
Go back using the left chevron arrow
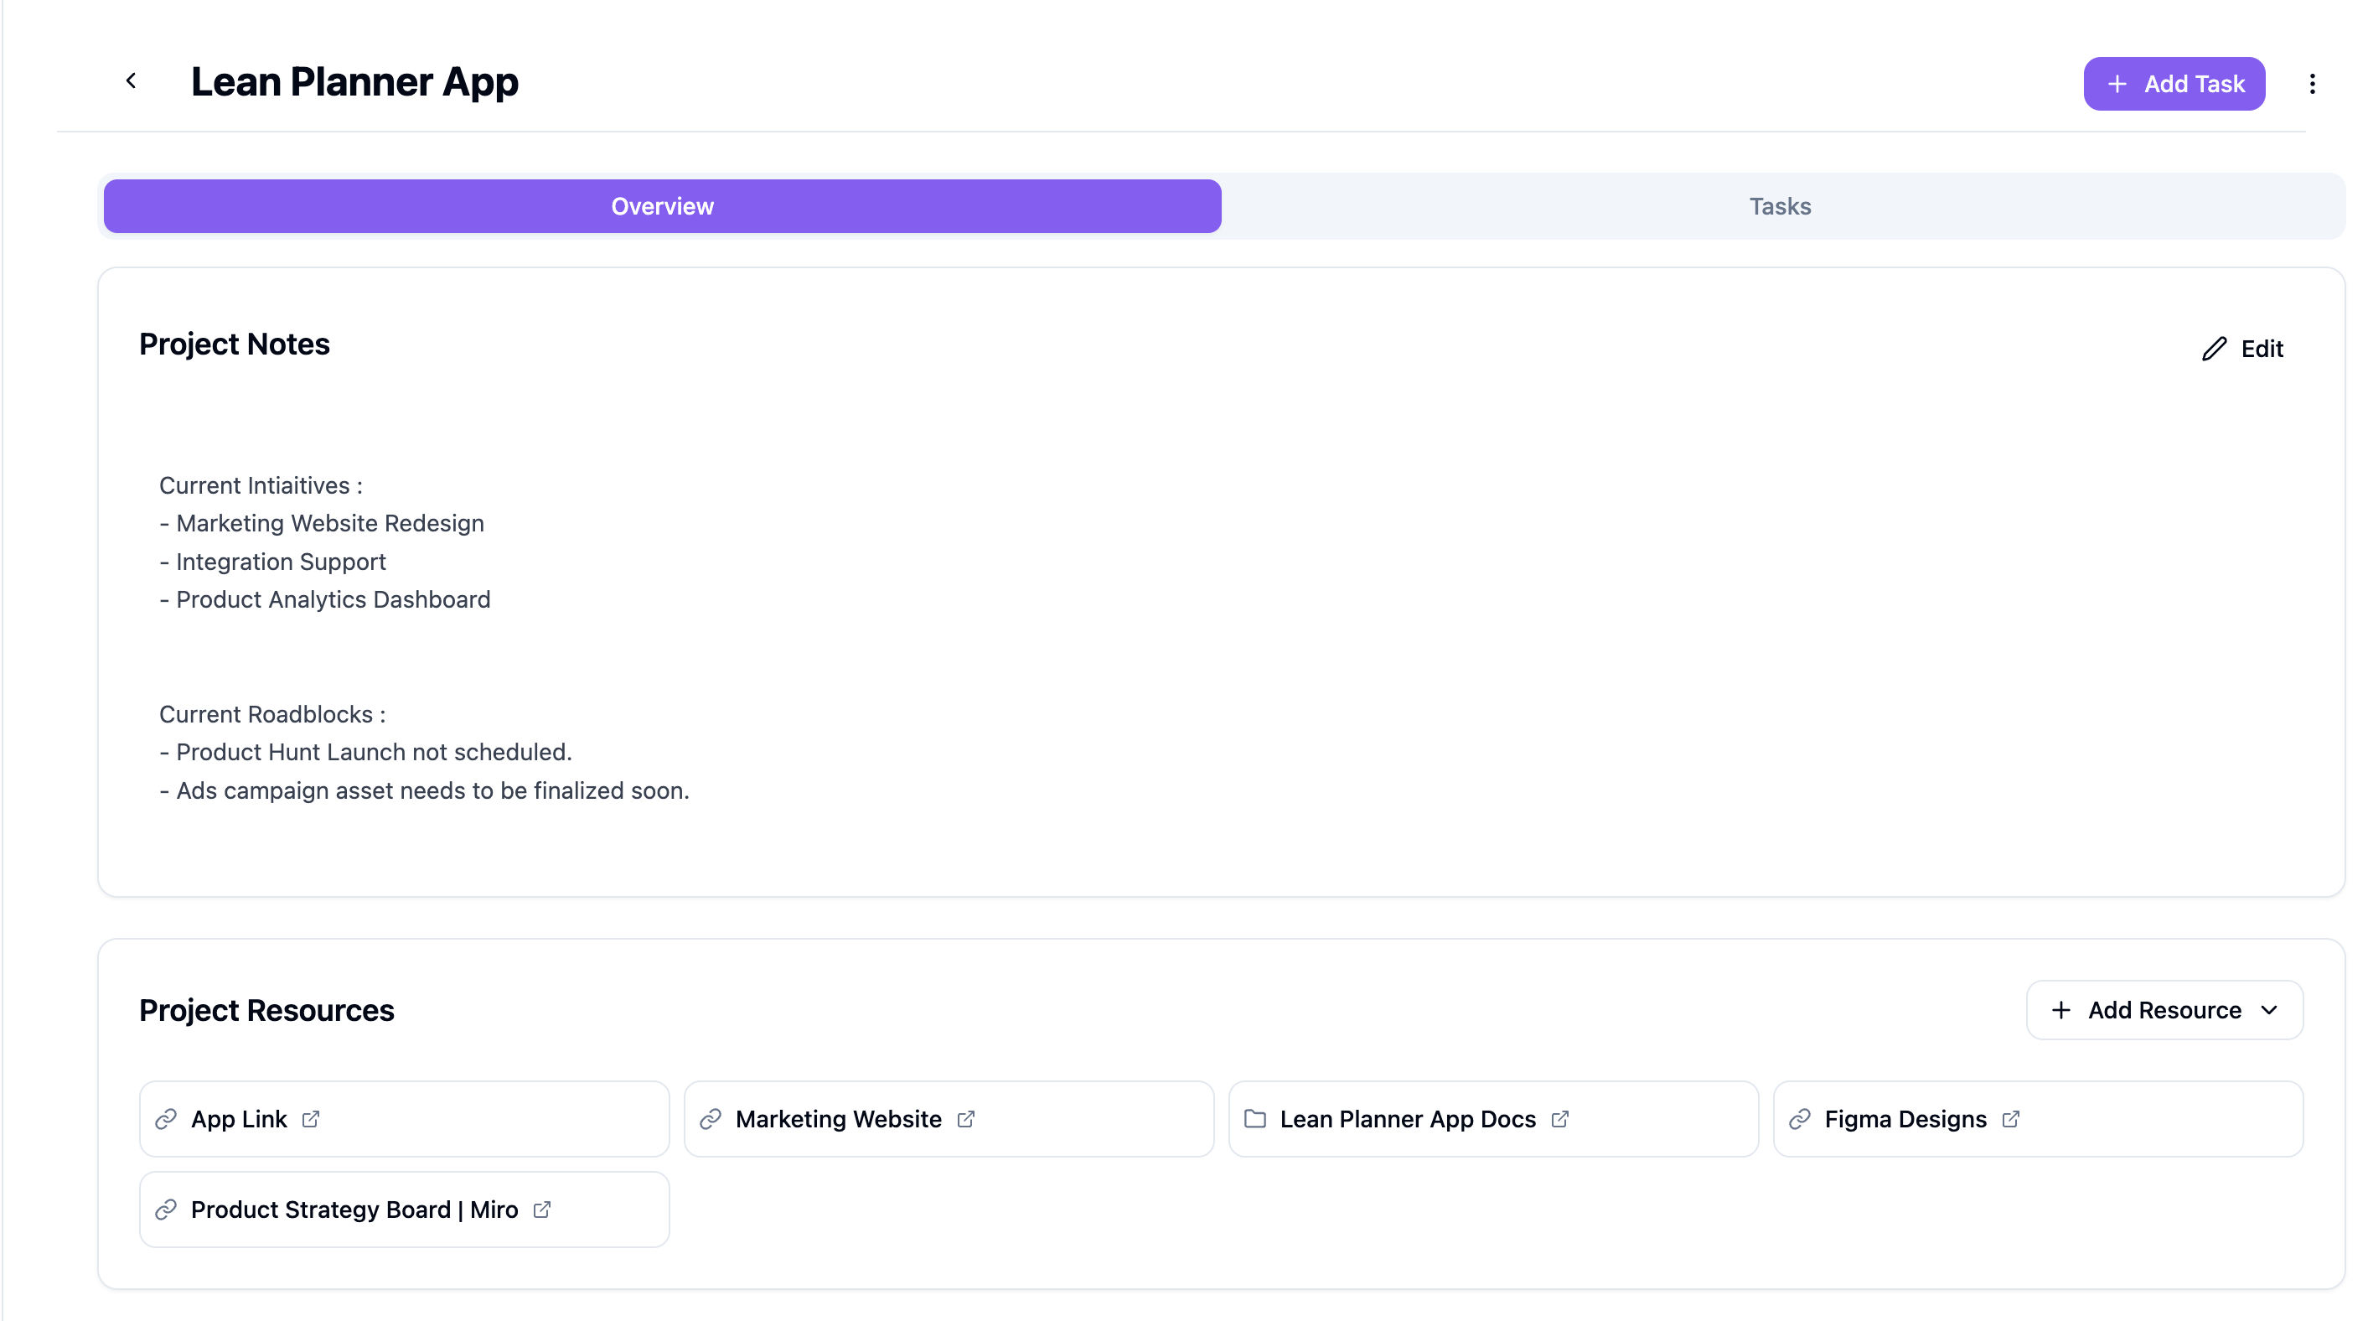point(131,81)
